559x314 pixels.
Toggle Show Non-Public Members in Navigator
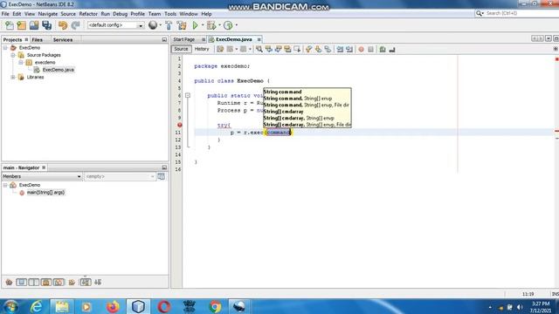pyautogui.click(x=46, y=283)
